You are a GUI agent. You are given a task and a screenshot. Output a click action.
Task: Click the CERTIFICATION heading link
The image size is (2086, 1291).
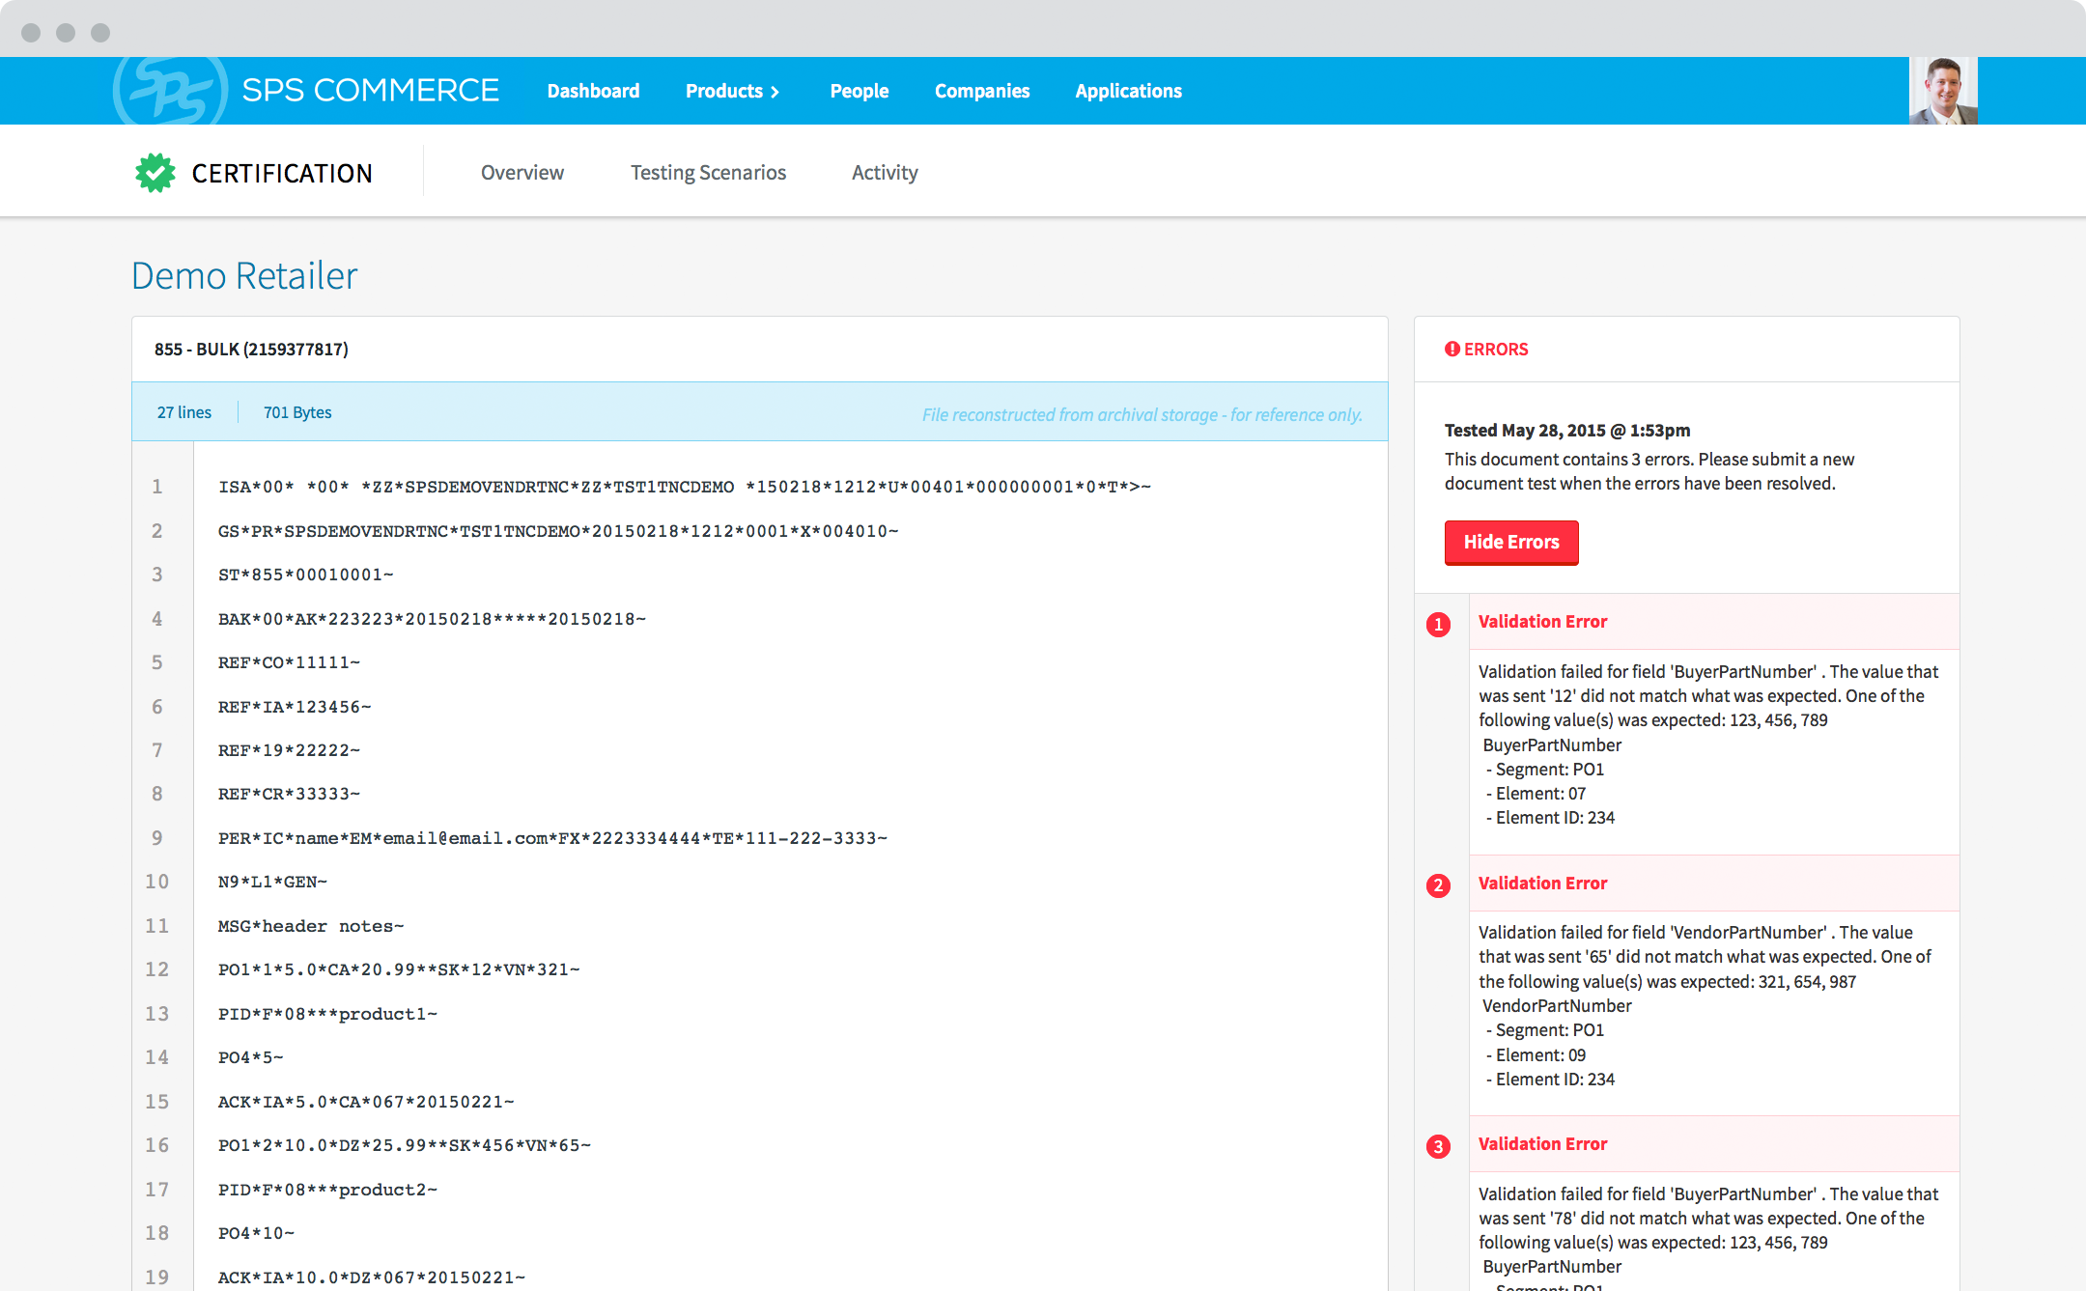[x=282, y=174]
